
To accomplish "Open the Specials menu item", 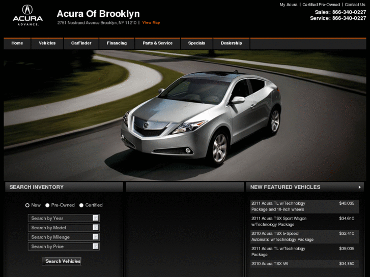I will (196, 43).
